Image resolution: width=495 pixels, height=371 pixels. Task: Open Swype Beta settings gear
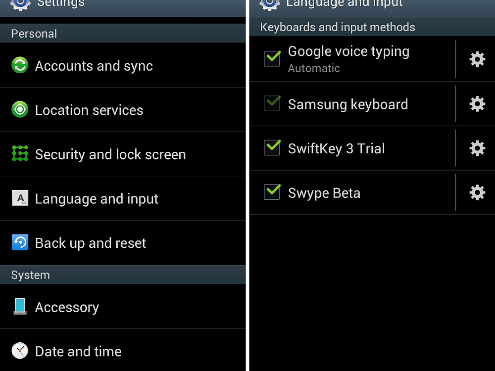(477, 193)
